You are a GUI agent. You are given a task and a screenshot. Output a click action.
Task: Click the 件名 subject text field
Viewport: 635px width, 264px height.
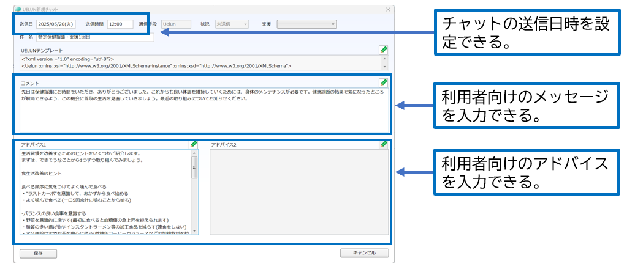coord(95,37)
